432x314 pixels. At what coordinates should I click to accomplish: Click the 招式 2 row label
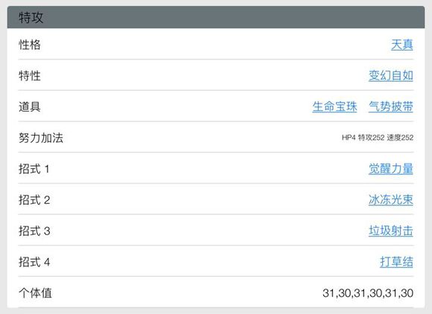click(x=34, y=200)
